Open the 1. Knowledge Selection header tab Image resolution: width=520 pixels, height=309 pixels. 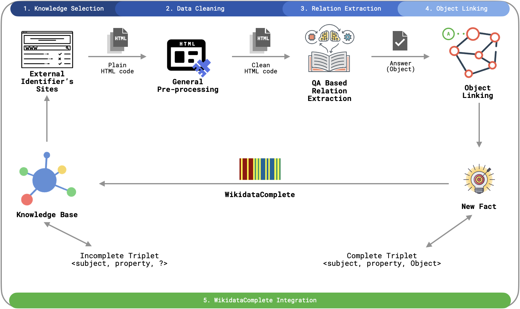click(x=63, y=9)
